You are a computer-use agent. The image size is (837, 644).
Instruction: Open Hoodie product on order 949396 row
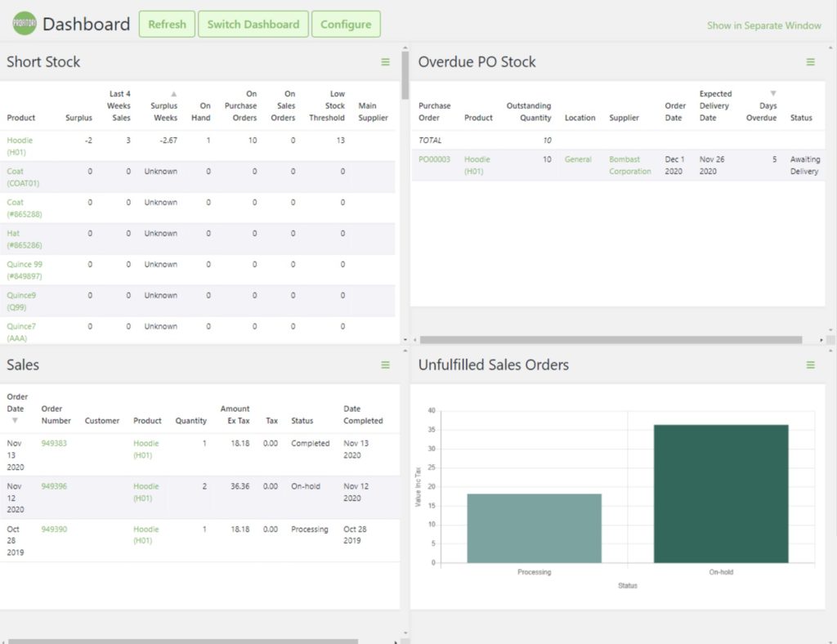[146, 492]
